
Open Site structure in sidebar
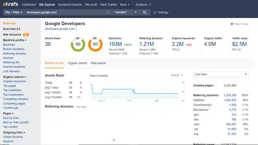[x=12, y=35]
